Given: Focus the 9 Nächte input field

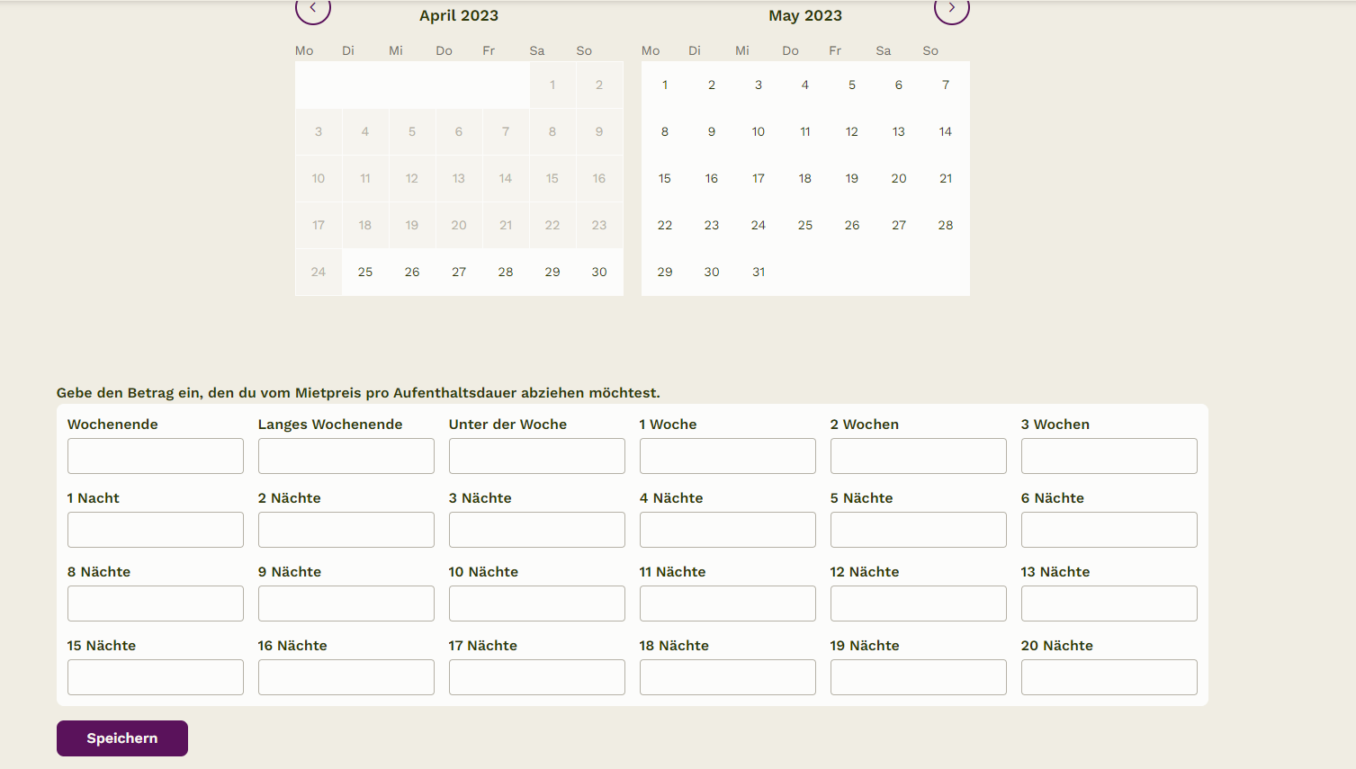Looking at the screenshot, I should coord(346,604).
